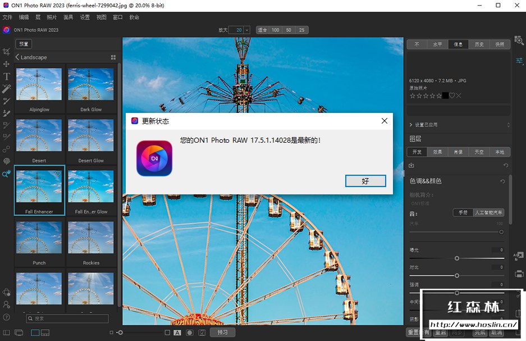Open the cloud sync globe icon

click(x=6, y=292)
